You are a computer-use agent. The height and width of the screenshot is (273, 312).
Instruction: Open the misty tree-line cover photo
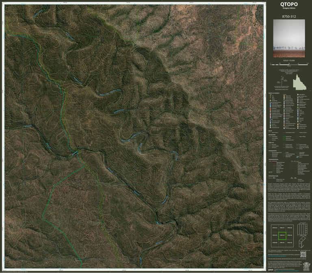click(289, 38)
